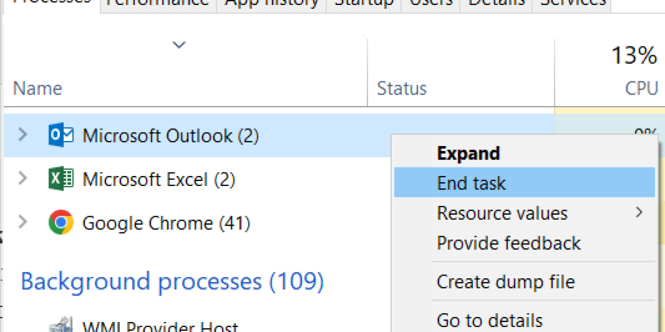Collapse the Name column group arrow
Screen dimensions: 665x332
[x=178, y=44]
